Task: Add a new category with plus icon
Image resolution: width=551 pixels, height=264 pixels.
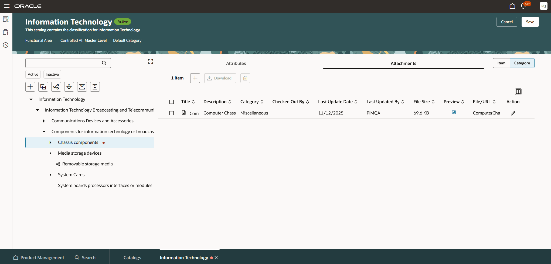Action: point(30,87)
